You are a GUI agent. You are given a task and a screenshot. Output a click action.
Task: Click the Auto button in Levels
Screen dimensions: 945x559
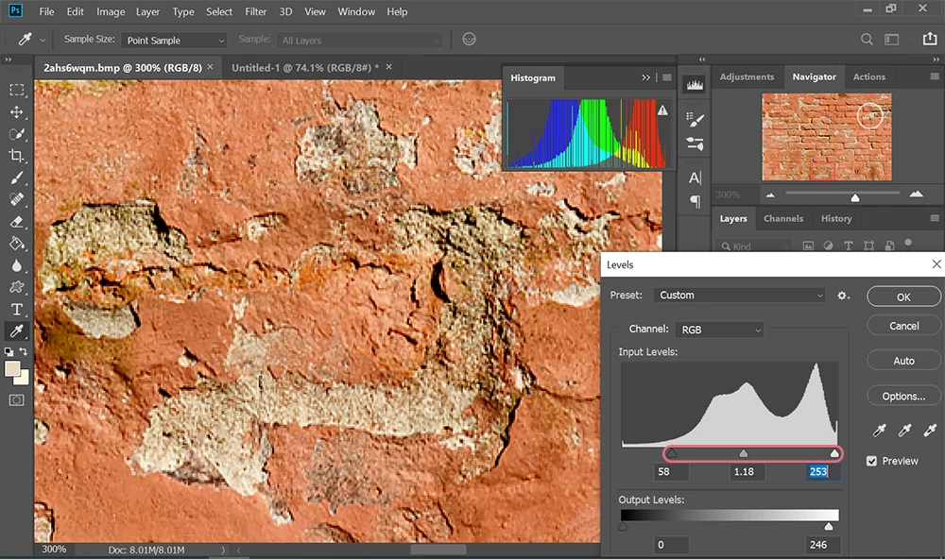(903, 361)
